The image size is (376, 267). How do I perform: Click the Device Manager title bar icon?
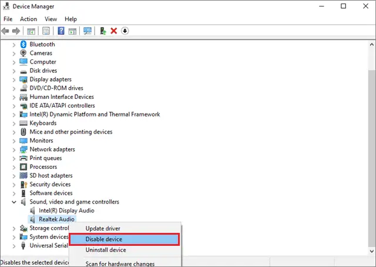coord(6,6)
